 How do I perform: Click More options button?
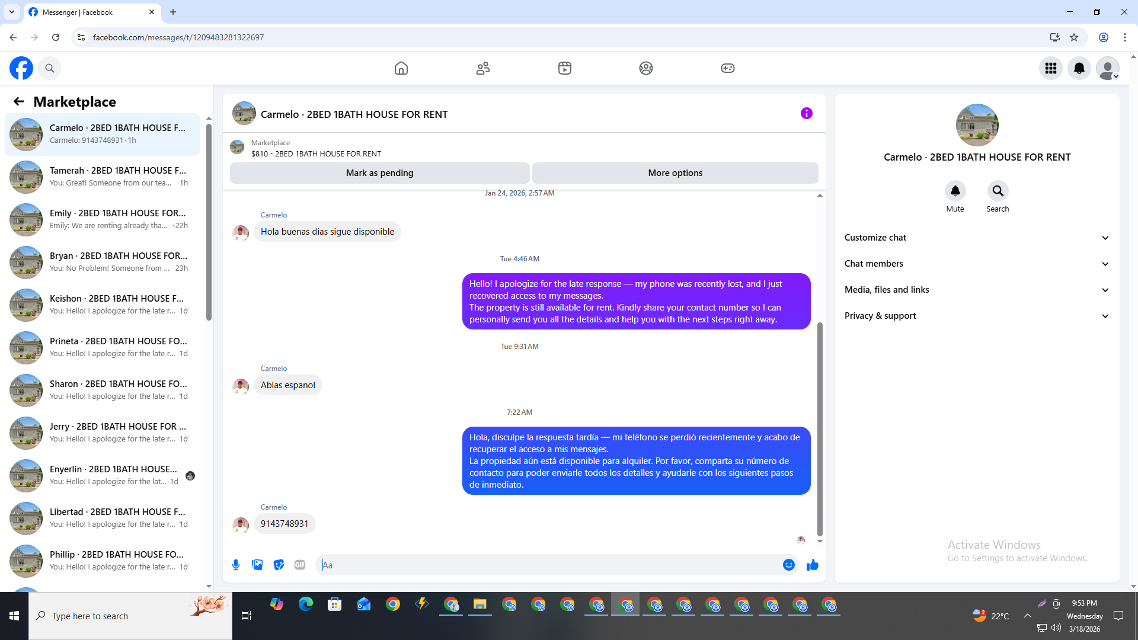coord(675,173)
